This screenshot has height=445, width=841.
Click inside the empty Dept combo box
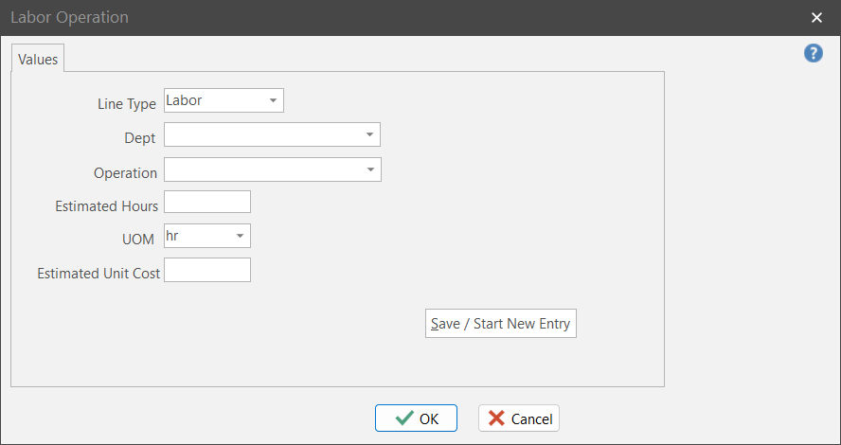click(262, 135)
